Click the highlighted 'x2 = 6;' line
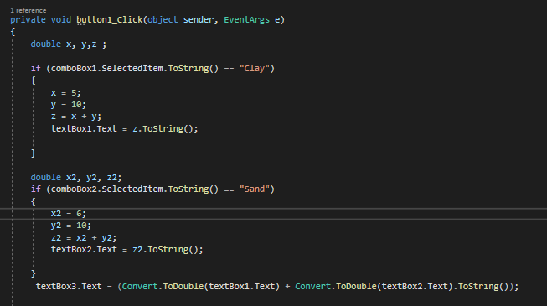The width and height of the screenshot is (547, 306). (69, 214)
